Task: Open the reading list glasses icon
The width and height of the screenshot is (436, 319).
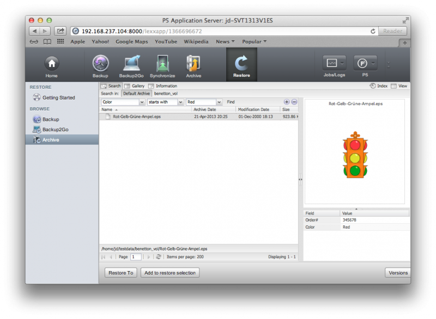Action: click(x=34, y=42)
